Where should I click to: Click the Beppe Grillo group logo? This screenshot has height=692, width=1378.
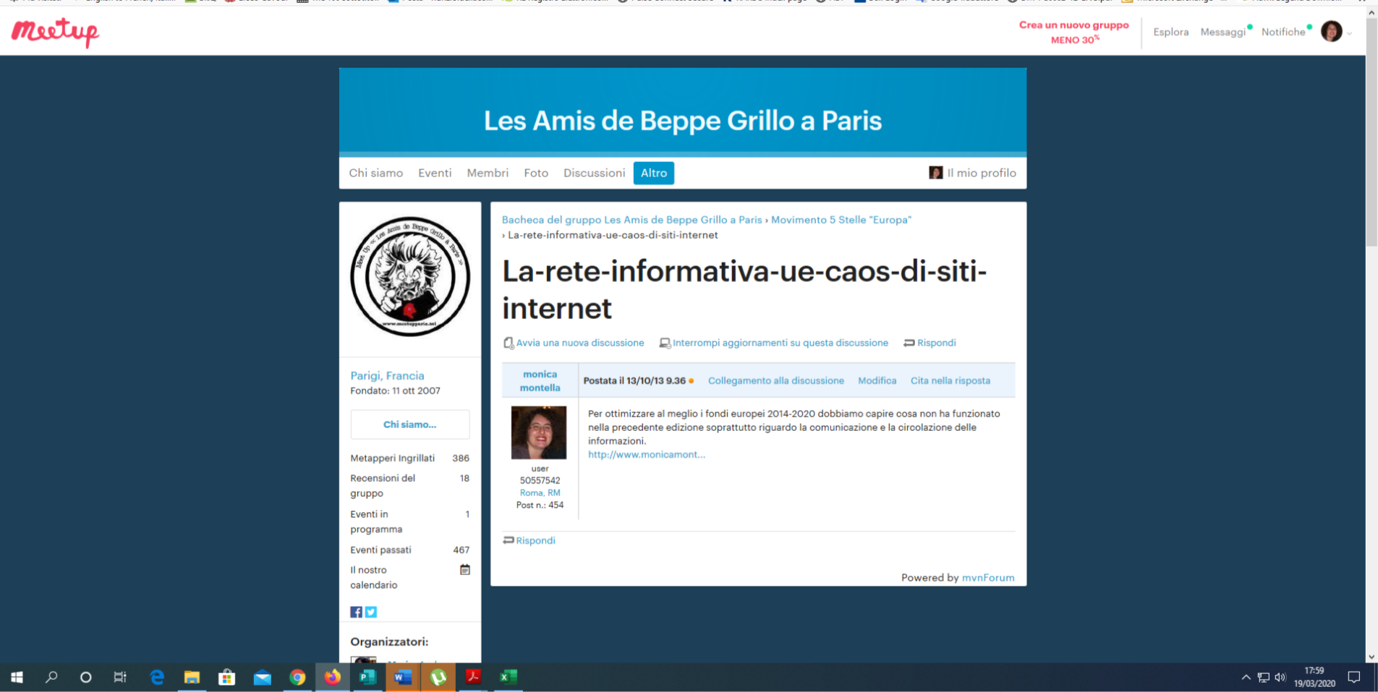[410, 277]
